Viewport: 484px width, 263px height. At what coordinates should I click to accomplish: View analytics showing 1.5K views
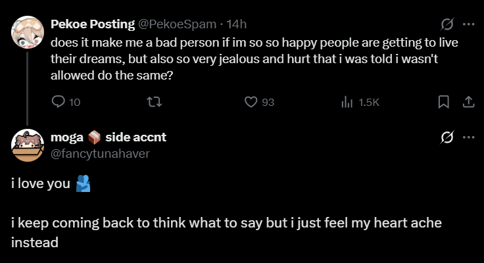point(347,102)
